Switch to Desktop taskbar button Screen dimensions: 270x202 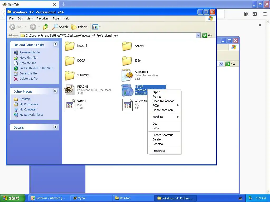(x=133, y=198)
